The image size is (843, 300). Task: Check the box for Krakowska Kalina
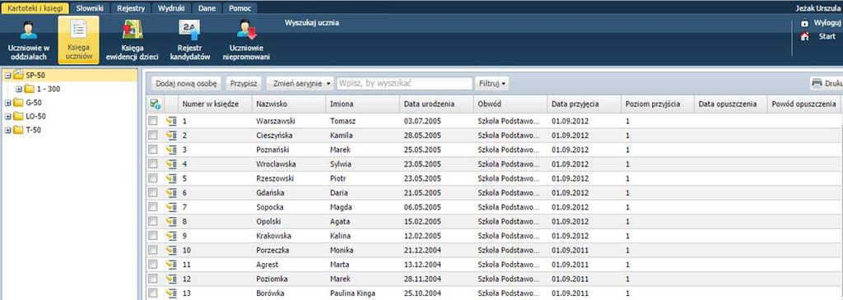153,236
